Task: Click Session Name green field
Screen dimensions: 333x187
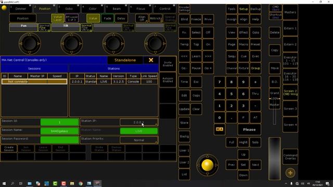Action: click(59, 131)
